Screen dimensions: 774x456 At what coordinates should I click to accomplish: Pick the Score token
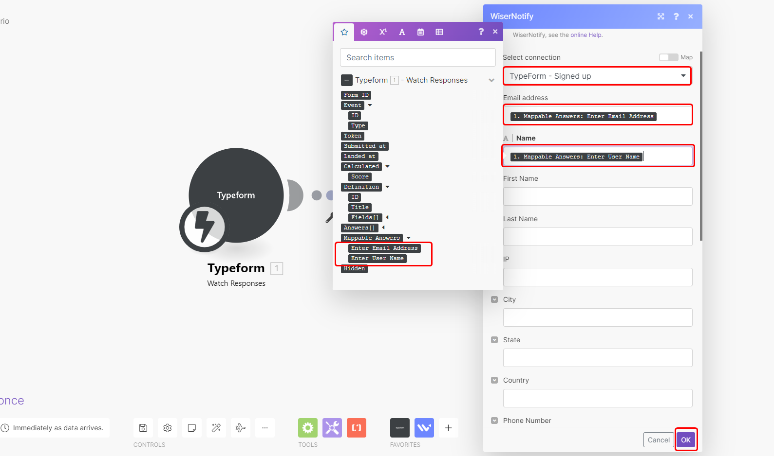360,177
